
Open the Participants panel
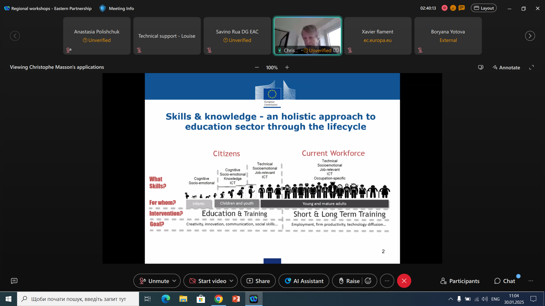pos(460,281)
